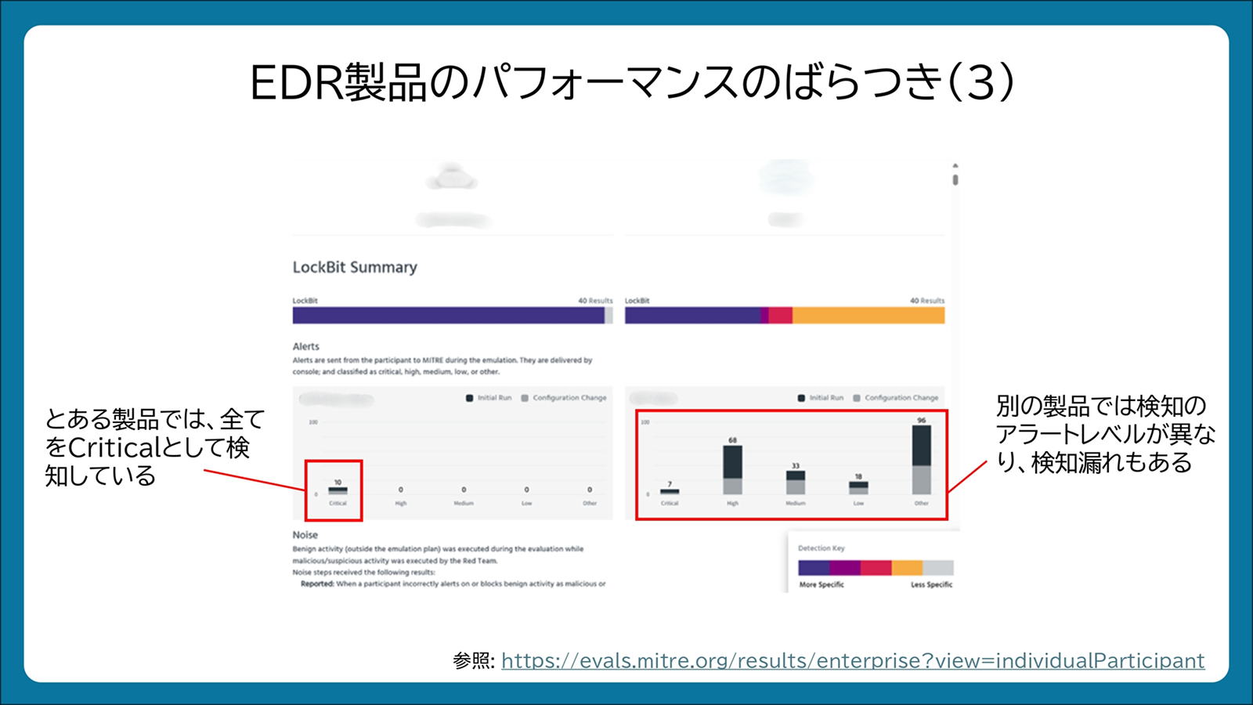Screen dimensions: 1253x705
Task: Click the High bar showing 68 alerts
Action: coord(732,470)
